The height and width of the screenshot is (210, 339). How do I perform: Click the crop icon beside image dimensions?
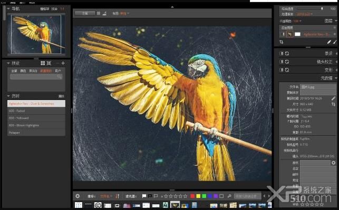click(334, 104)
